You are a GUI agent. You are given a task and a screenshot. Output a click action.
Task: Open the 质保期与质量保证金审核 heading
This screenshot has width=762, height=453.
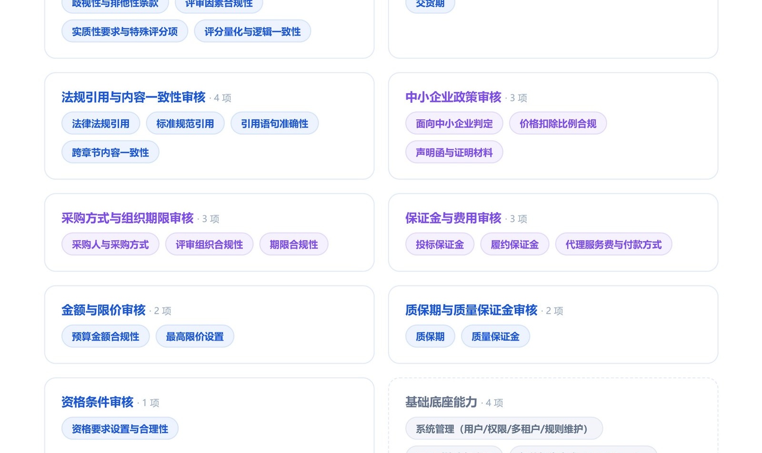coord(471,310)
